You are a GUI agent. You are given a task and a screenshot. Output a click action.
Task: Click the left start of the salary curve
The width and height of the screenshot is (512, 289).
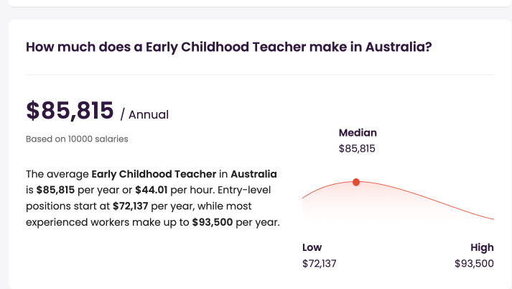306,196
